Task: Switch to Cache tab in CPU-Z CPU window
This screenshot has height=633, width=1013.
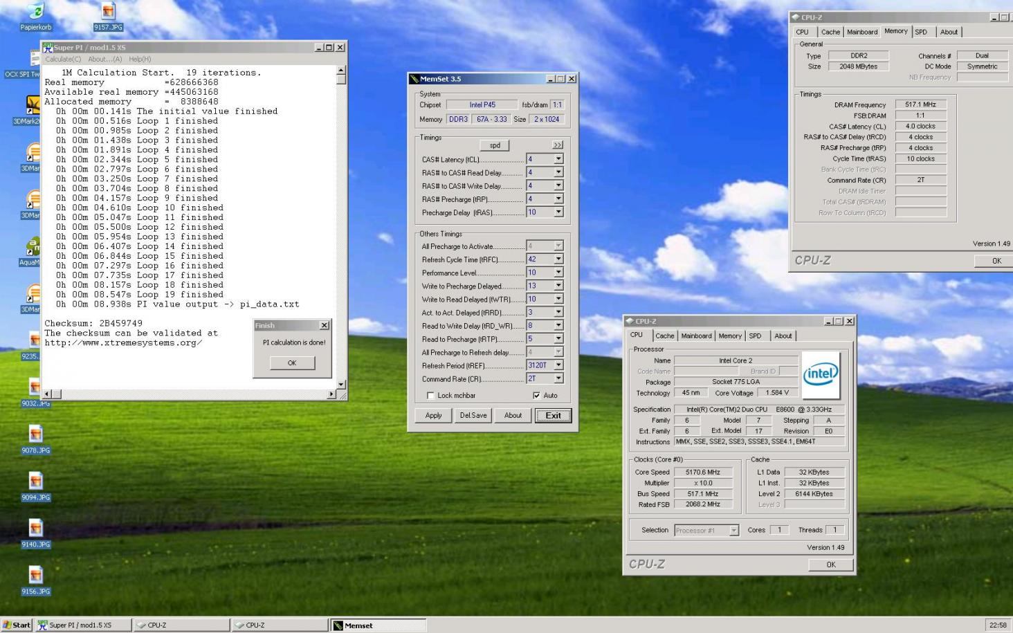Action: [665, 336]
